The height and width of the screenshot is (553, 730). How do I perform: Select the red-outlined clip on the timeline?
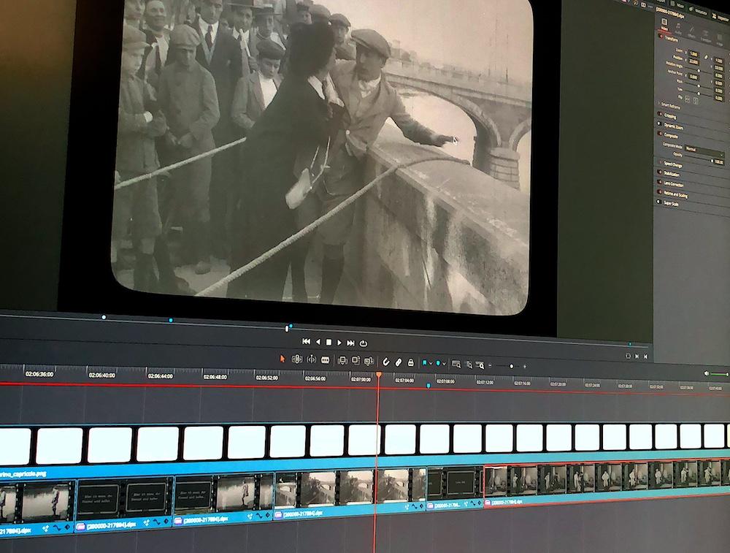click(x=607, y=480)
